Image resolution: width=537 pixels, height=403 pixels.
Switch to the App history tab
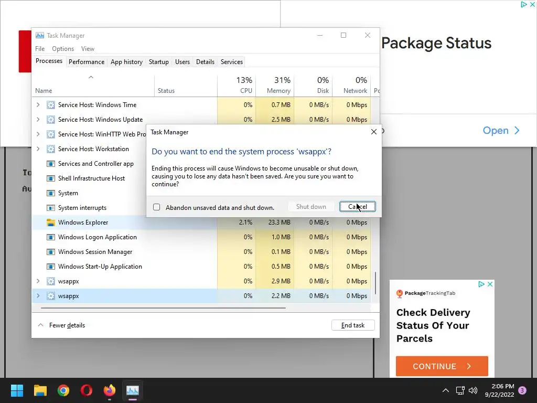pos(126,62)
